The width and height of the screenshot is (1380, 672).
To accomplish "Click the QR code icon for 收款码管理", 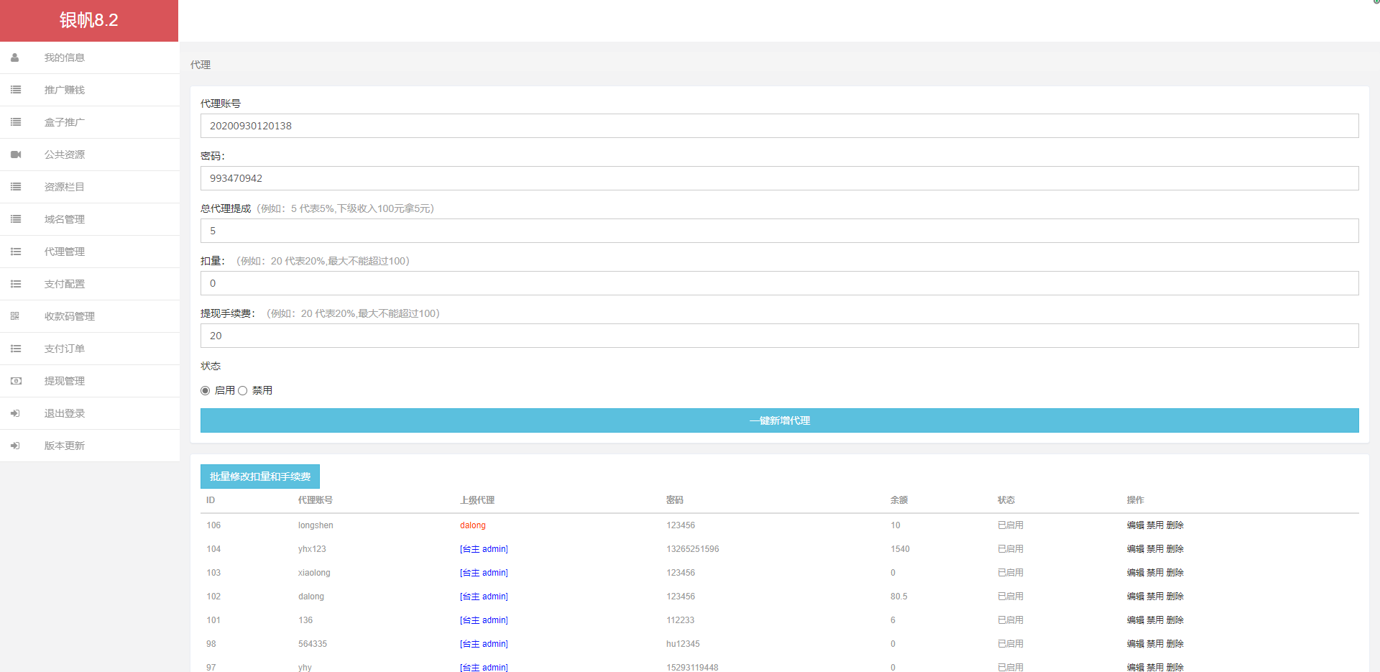I will [x=15, y=316].
